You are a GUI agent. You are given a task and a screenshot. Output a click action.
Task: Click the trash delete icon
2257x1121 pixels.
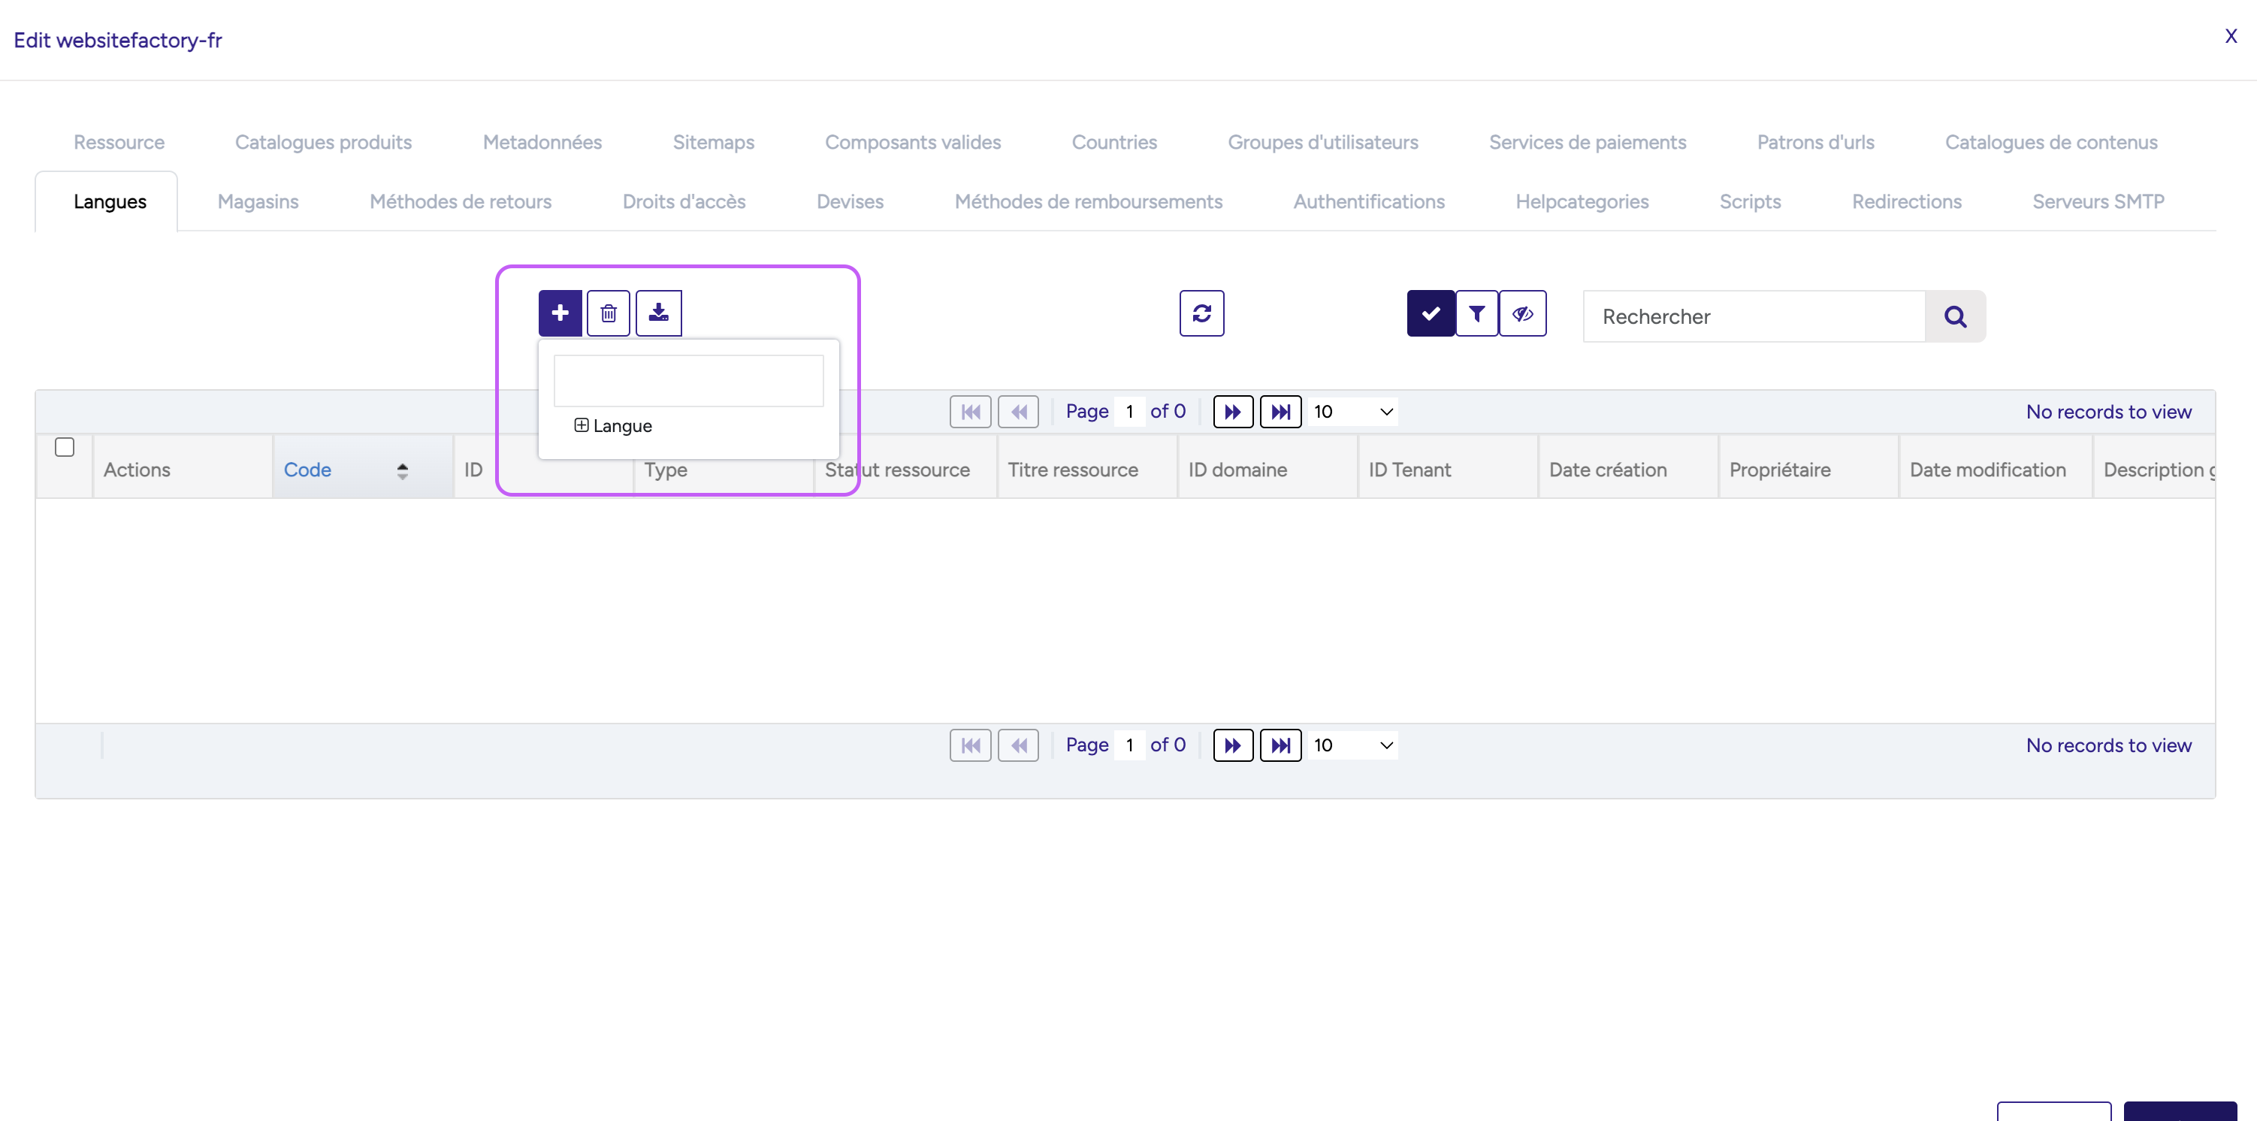[x=608, y=313]
